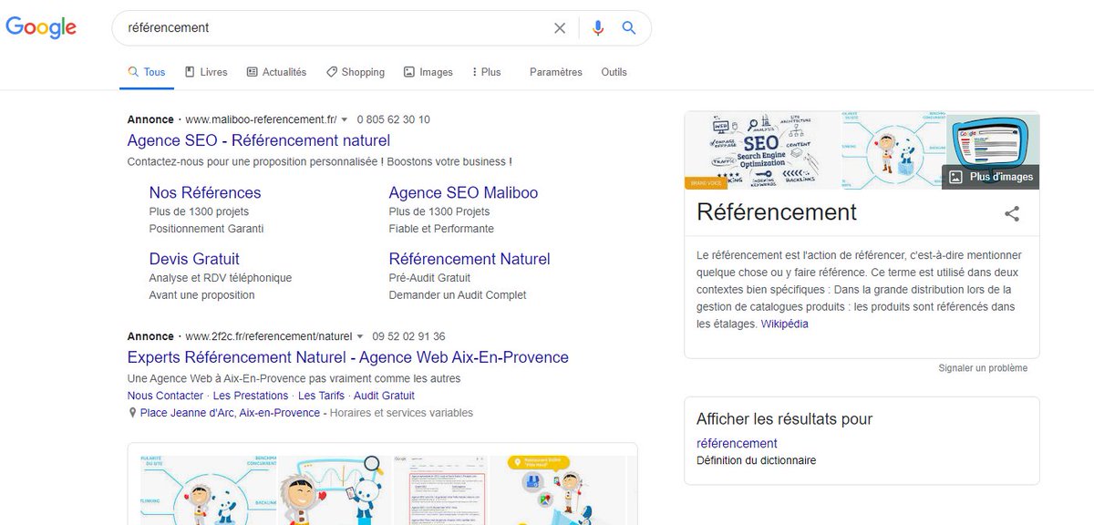
Task: Open the Wikipédia source link
Action: [x=784, y=324]
